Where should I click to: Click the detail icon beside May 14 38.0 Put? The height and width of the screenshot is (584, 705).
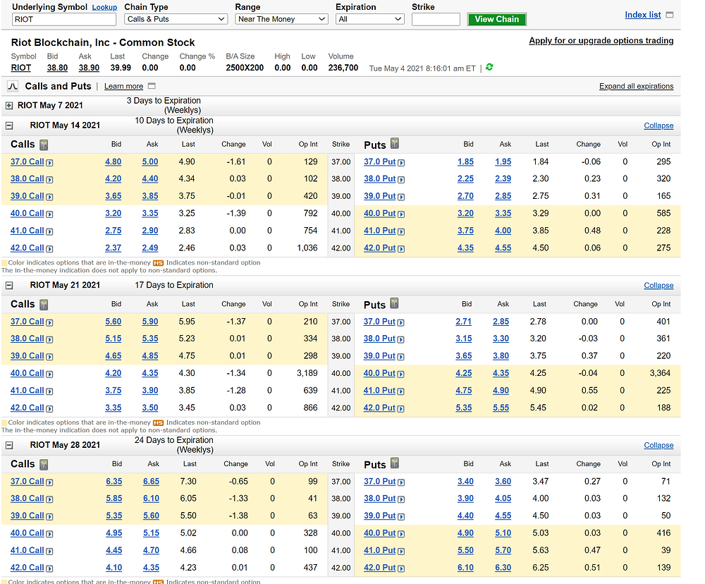[x=401, y=180]
